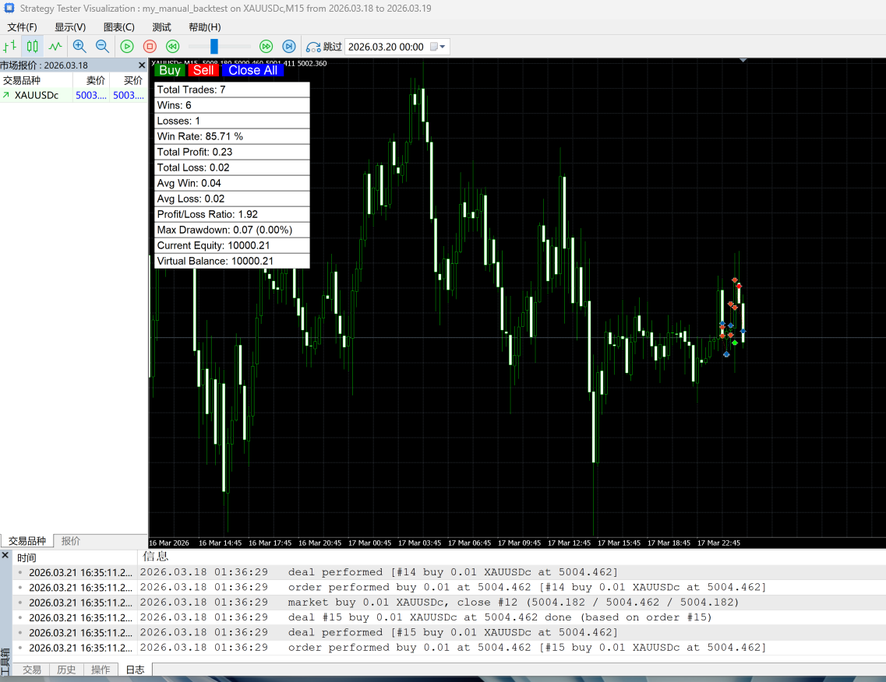The image size is (886, 682).
Task: Click the 跳过 skip-to button
Action: tap(323, 46)
